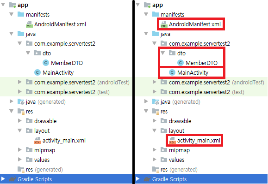This screenshot has width=268, height=184.
Task: Expand com.example.servertest2 (androidTest) in left tree
Action: 20,82
